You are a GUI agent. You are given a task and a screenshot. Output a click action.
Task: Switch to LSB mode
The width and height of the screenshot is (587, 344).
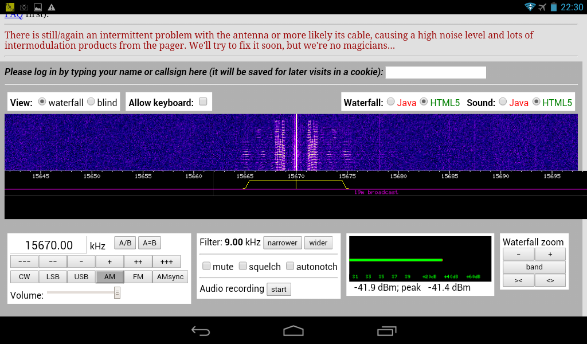click(53, 276)
